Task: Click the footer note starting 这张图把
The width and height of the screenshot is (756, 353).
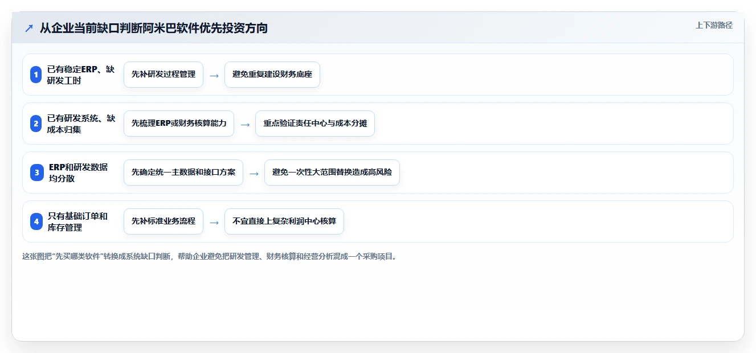Action: click(x=209, y=257)
